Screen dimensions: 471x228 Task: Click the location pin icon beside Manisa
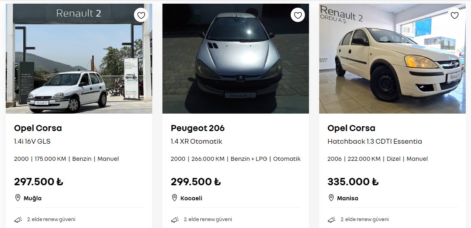[331, 198]
